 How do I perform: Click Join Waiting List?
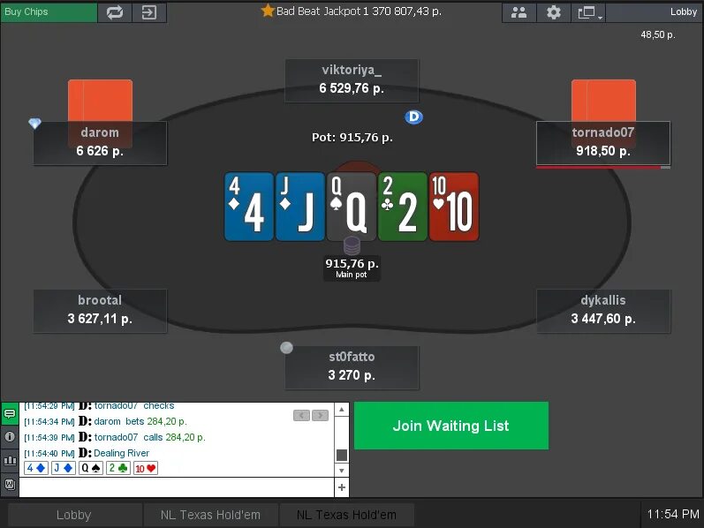coord(451,426)
